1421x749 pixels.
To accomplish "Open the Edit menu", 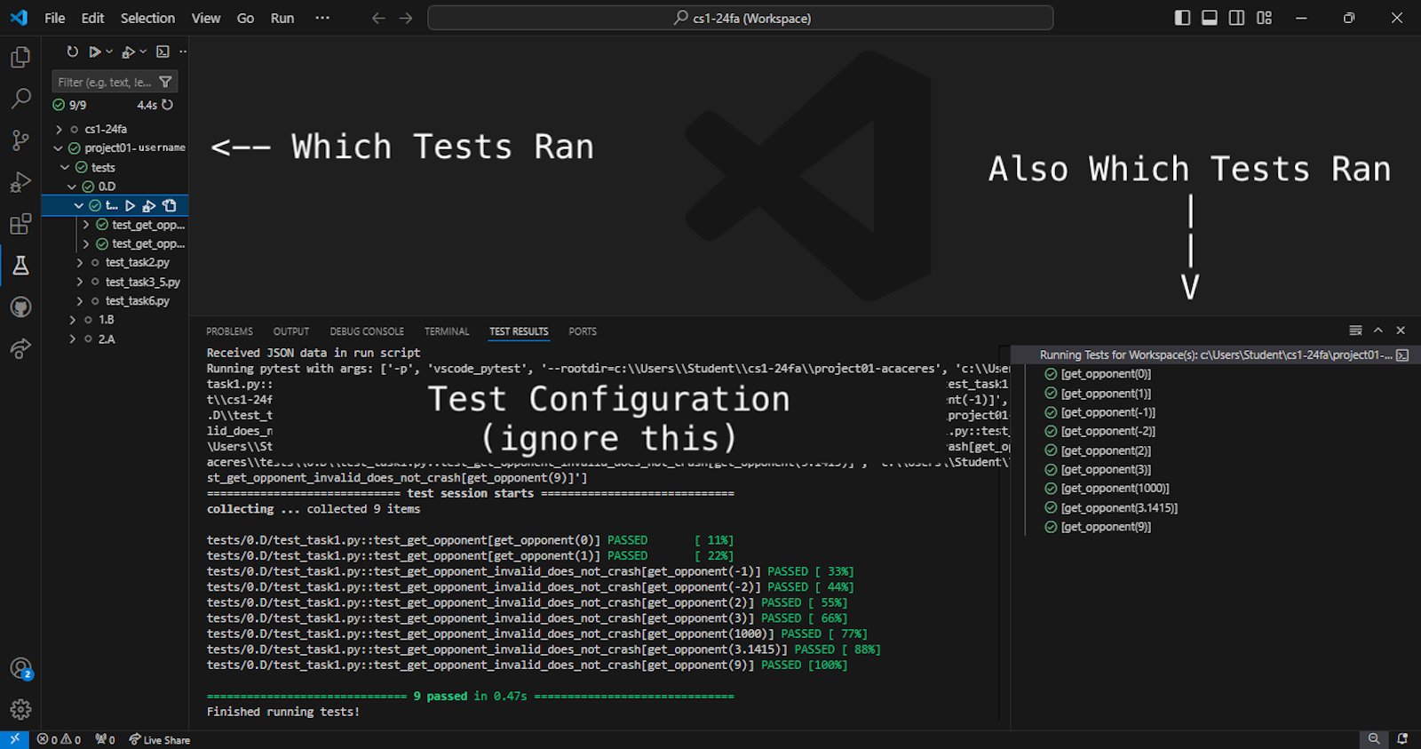I will tap(92, 18).
